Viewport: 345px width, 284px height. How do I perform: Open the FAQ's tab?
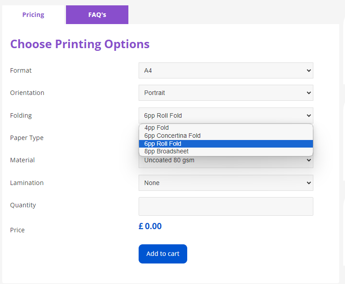(x=97, y=15)
